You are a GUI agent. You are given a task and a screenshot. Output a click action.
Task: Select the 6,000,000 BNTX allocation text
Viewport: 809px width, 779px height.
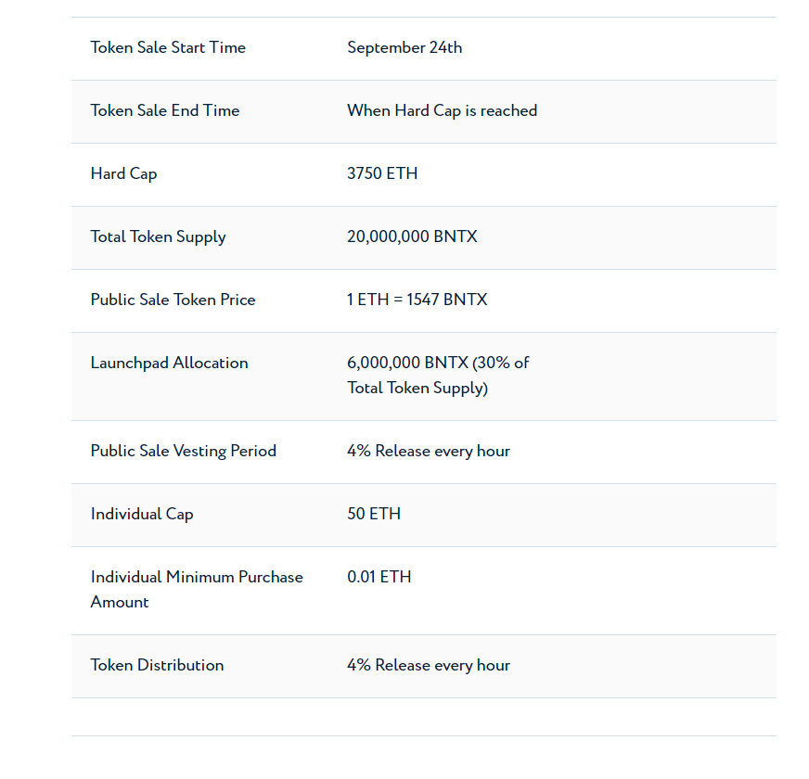pos(438,376)
